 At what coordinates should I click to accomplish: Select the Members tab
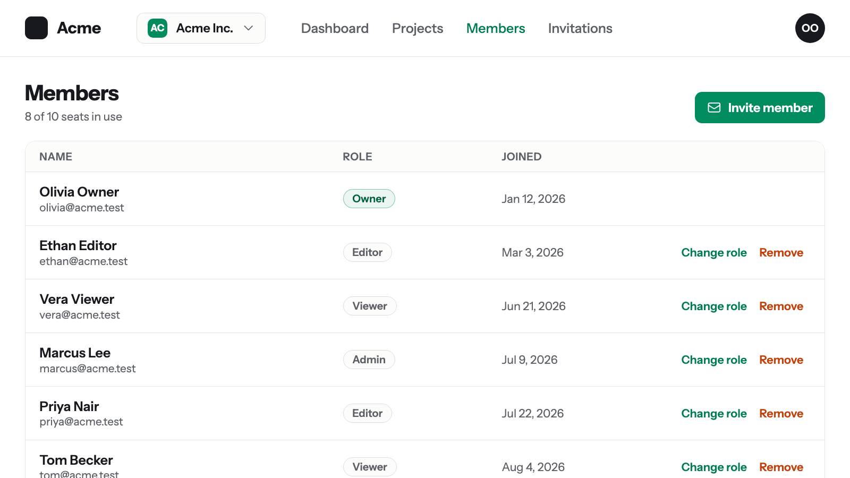[x=496, y=28]
